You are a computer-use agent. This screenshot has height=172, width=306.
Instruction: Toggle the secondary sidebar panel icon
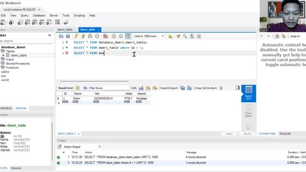[237, 88]
